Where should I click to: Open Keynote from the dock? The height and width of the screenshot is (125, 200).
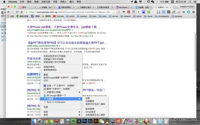68,121
